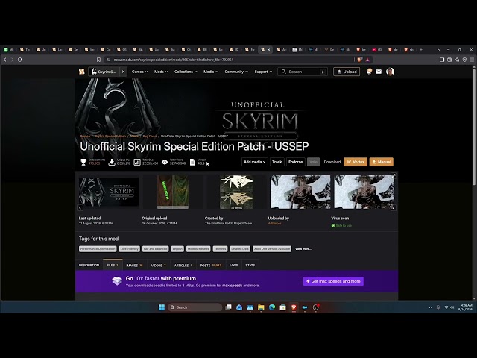The height and width of the screenshot is (358, 477).
Task: Show next gallery images arrow
Action: click(393, 207)
